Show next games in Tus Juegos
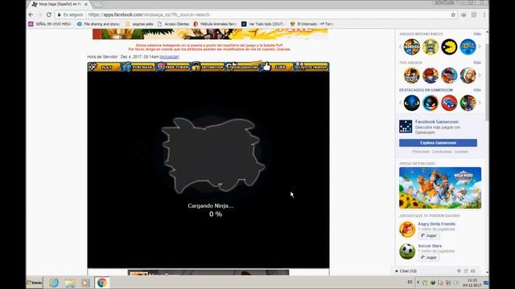The image size is (515, 289). point(480,75)
